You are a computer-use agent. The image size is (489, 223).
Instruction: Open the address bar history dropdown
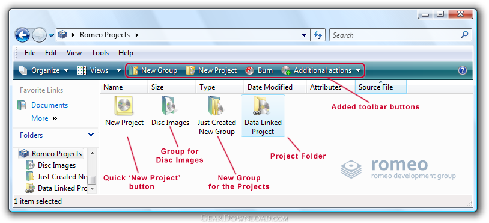[x=304, y=35]
